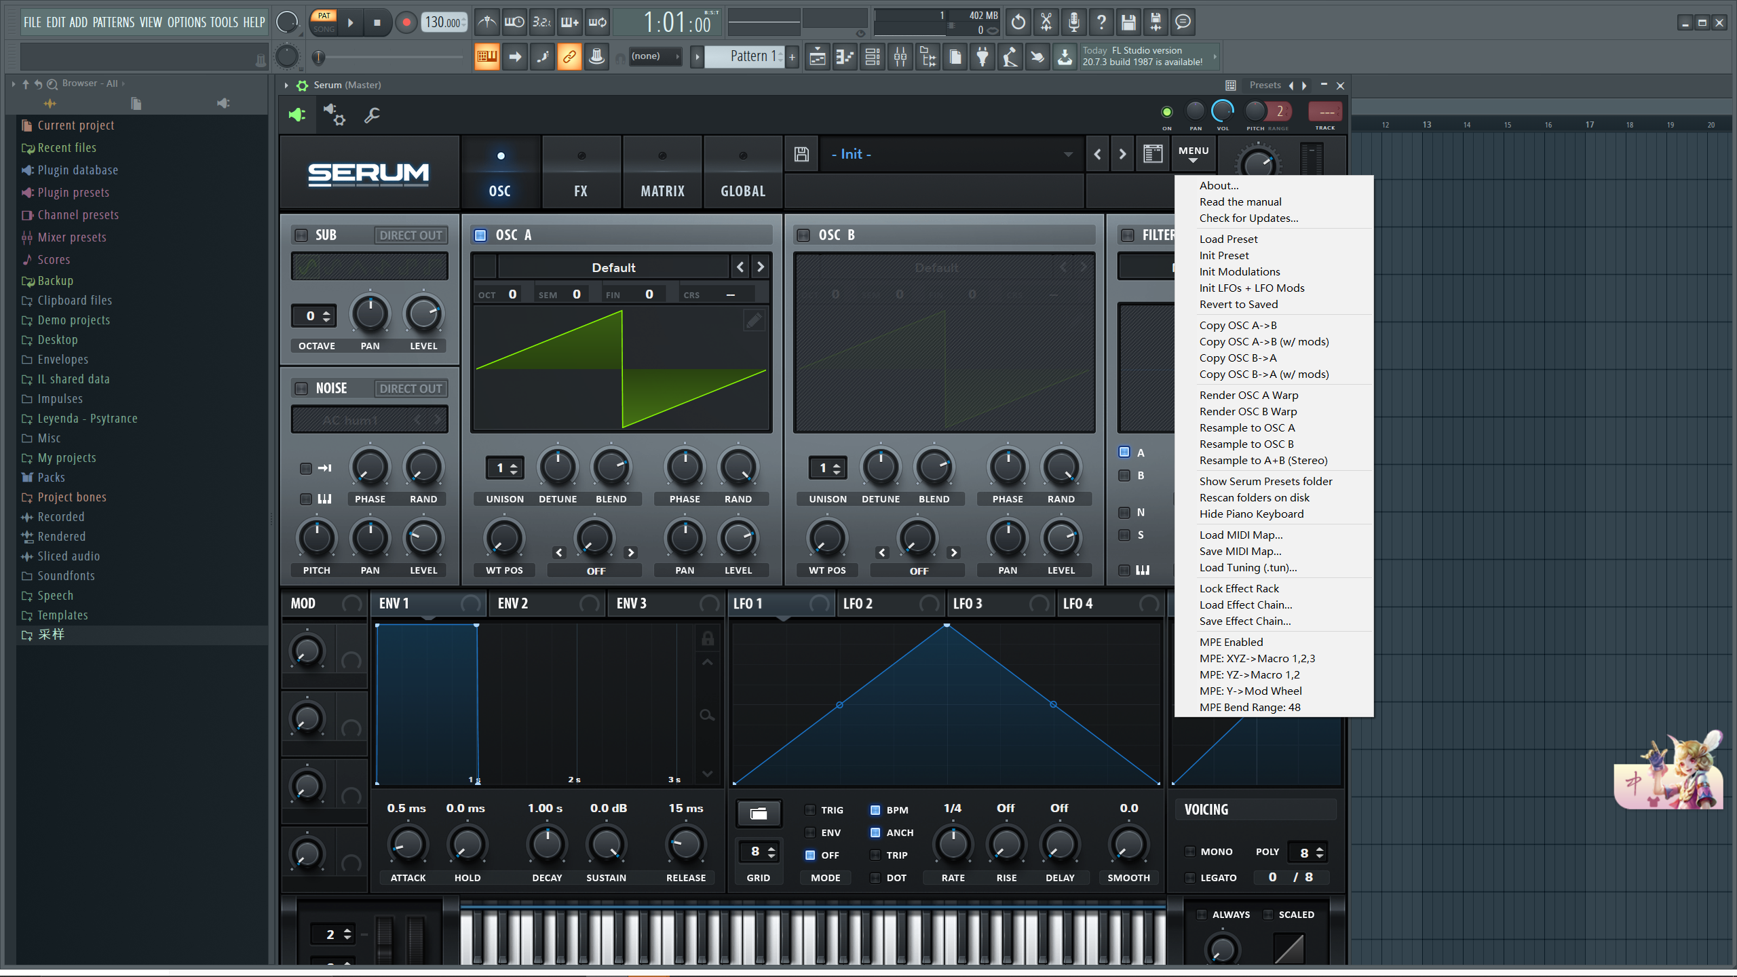Select the ENV 2 header
The width and height of the screenshot is (1737, 977).
click(x=547, y=604)
